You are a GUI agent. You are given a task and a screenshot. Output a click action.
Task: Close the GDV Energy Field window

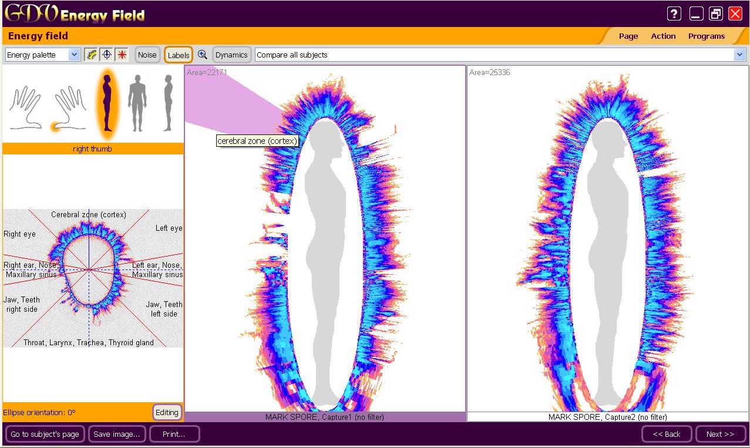pos(735,14)
